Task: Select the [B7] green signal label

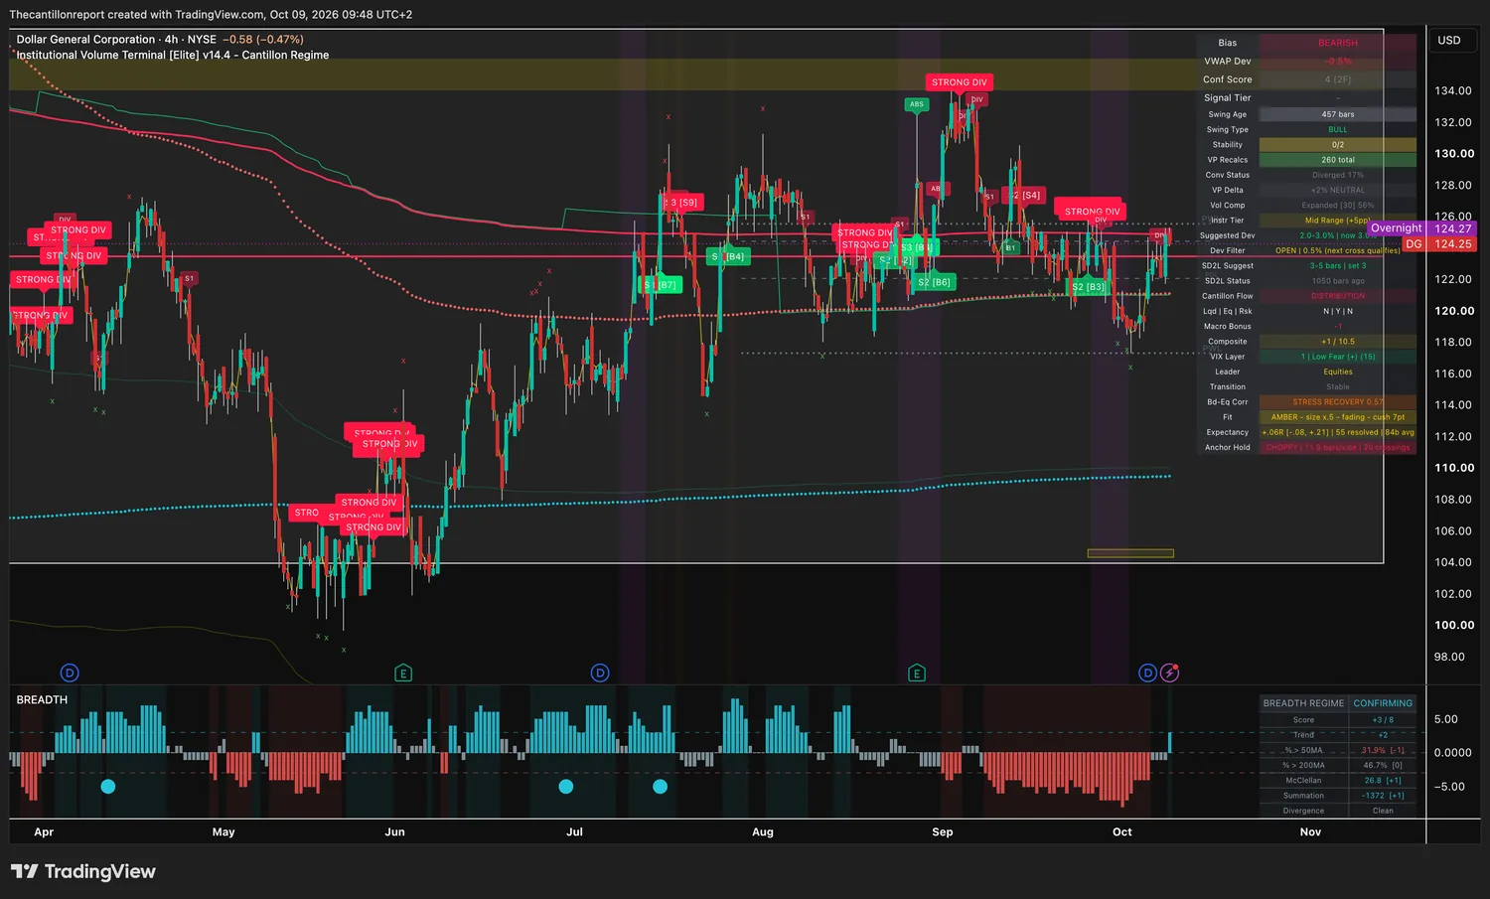Action: tap(661, 285)
